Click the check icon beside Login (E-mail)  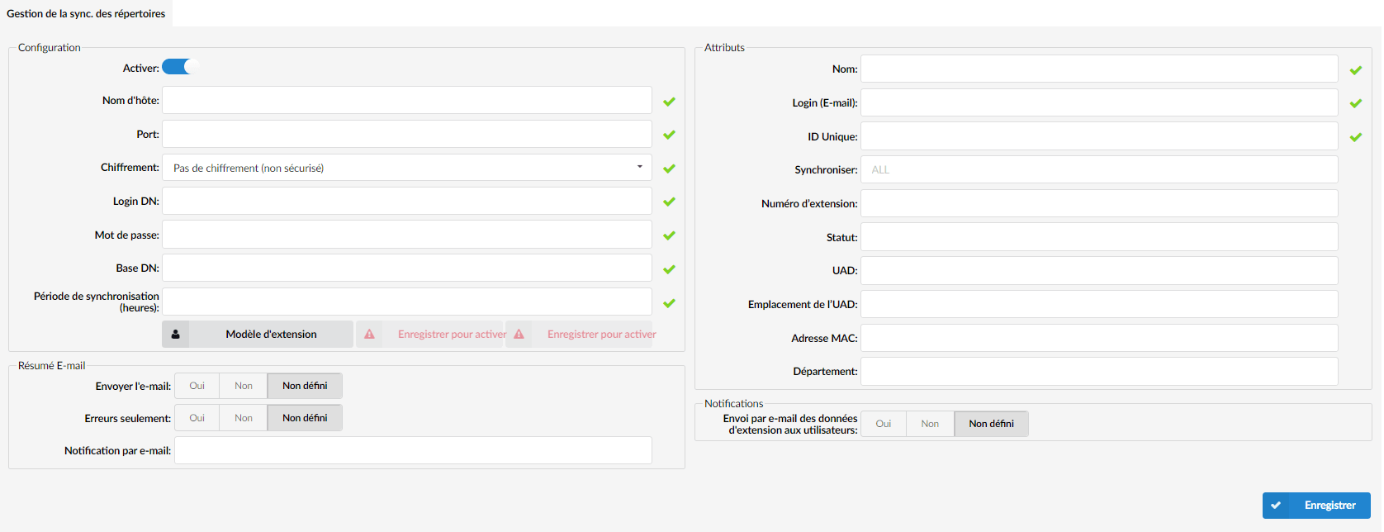coord(1355,103)
